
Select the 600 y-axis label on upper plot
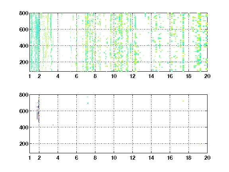[x=24, y=29]
